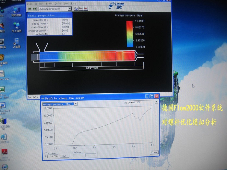Screen dimensions: 227x170
Task: Open the Profile menu
Action: point(39,4)
